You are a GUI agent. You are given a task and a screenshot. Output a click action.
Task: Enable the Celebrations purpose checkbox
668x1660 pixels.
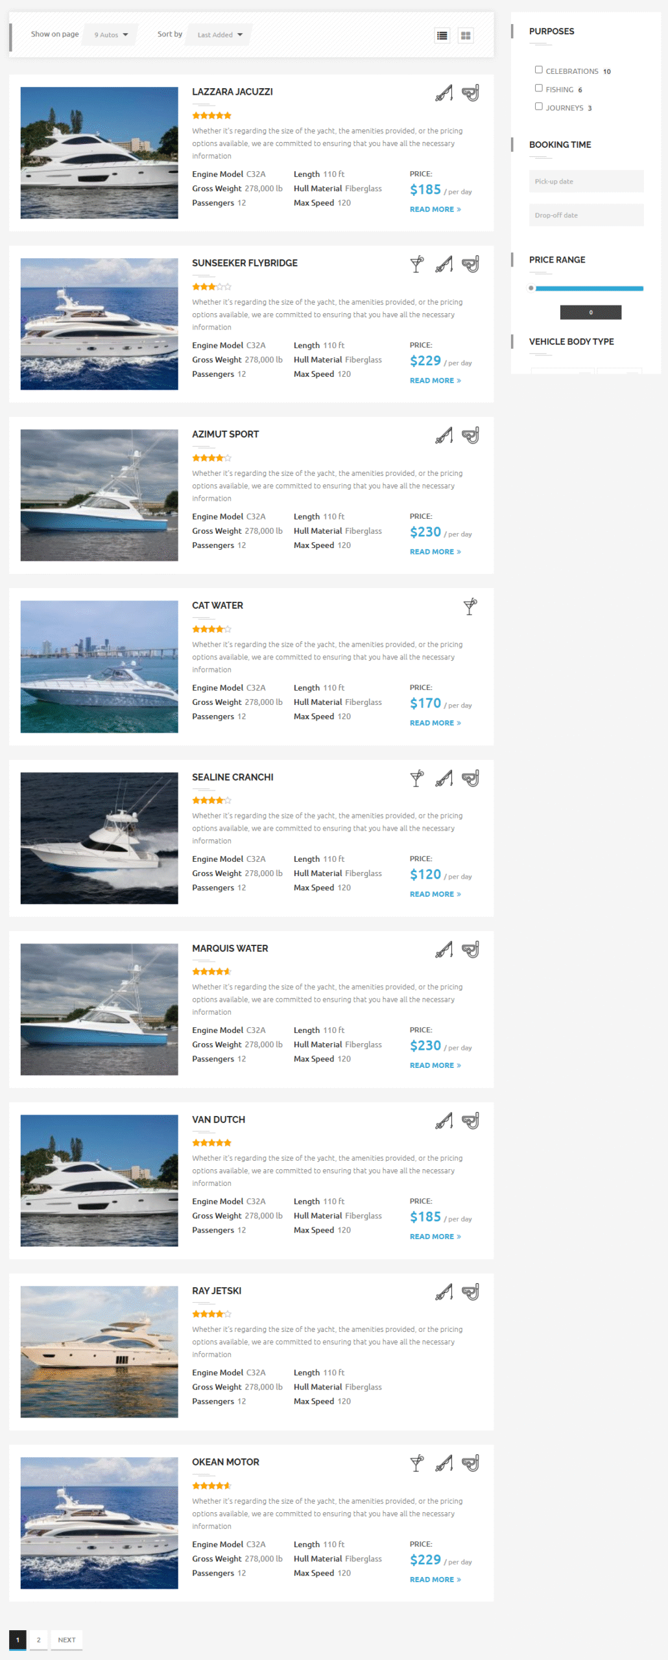click(x=538, y=70)
